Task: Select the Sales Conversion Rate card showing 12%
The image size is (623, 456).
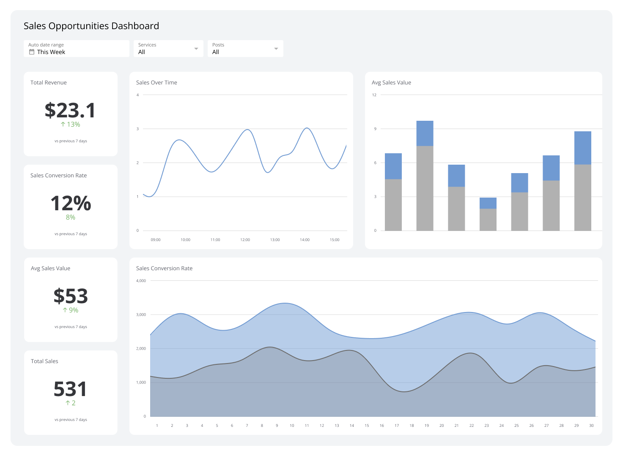Action: point(70,206)
